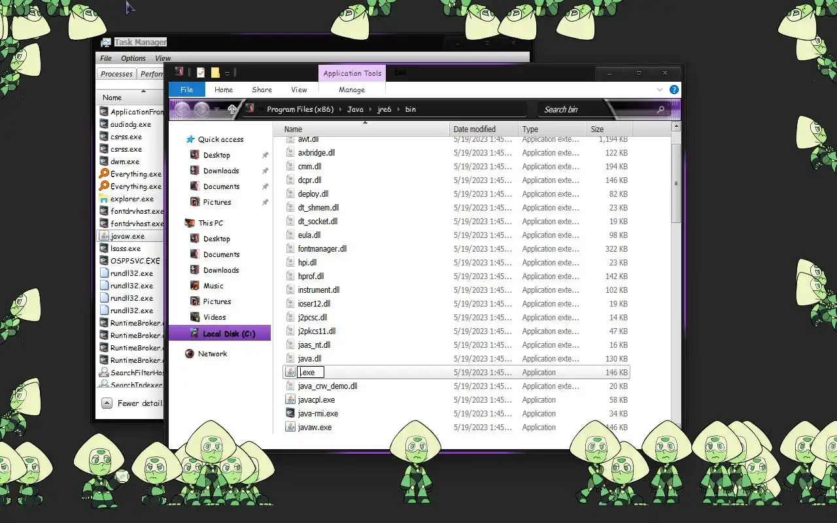The height and width of the screenshot is (523, 837).
Task: Select deploy.dll in the file list
Action: click(313, 194)
